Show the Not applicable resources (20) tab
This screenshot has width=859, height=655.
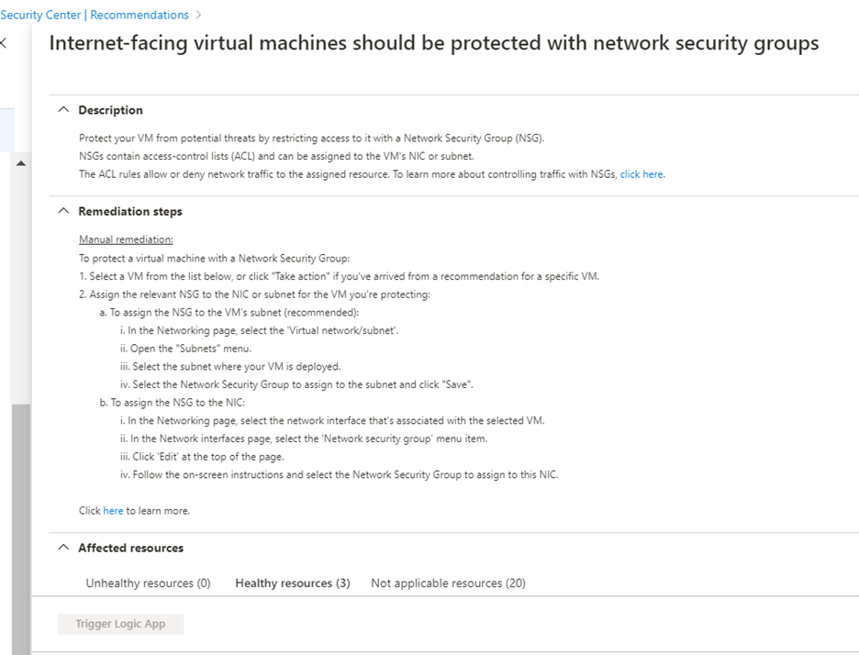[x=448, y=583]
